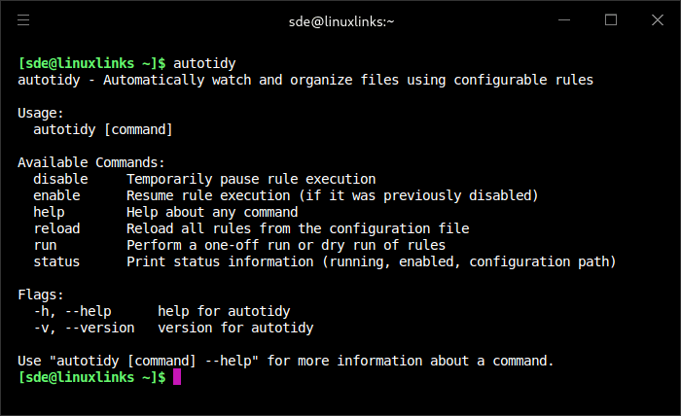Click the 'Usage:' heading
This screenshot has width=681, height=416.
41,113
